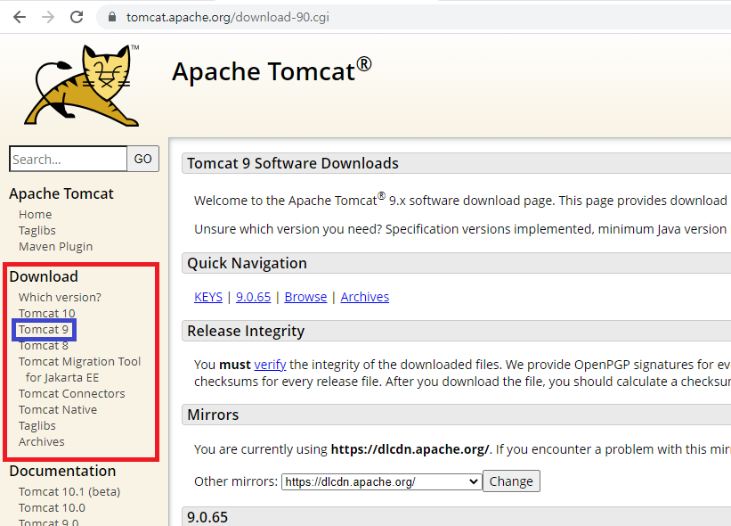Open the Tomcat Connectors link

click(72, 393)
